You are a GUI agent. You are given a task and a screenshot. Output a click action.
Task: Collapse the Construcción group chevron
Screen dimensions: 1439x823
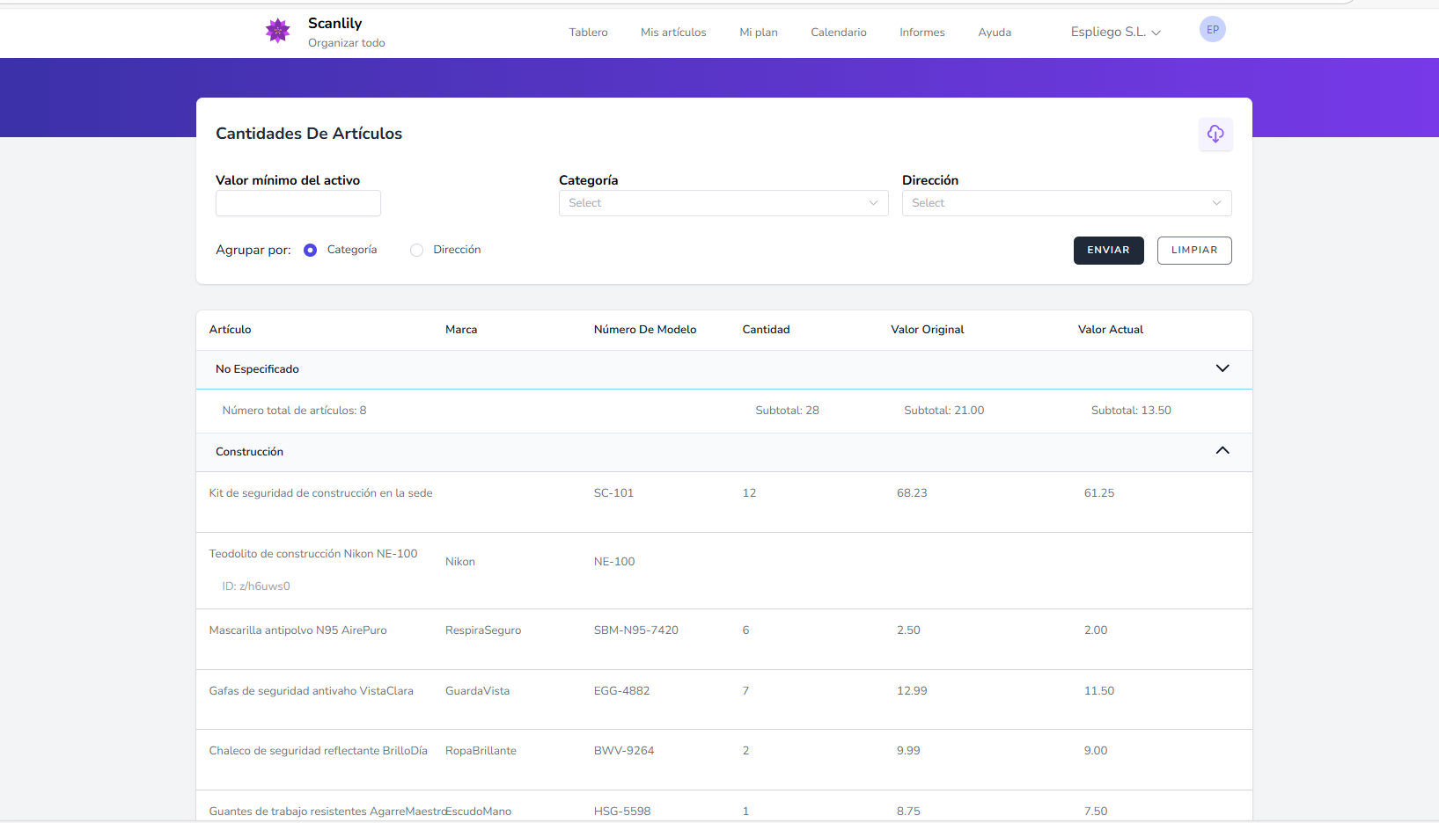click(1222, 451)
